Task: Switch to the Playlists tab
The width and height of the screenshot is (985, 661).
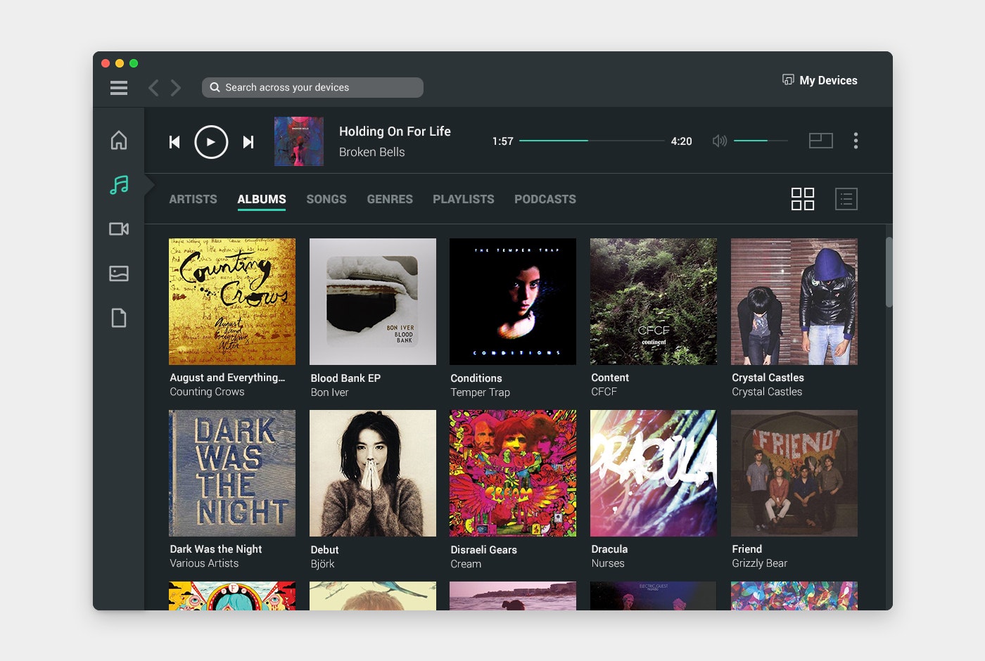Action: [x=464, y=199]
